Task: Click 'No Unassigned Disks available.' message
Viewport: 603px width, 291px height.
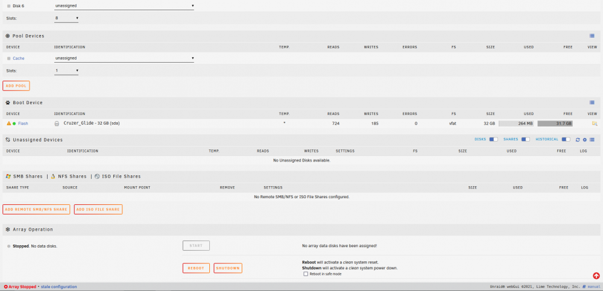Action: click(302, 160)
